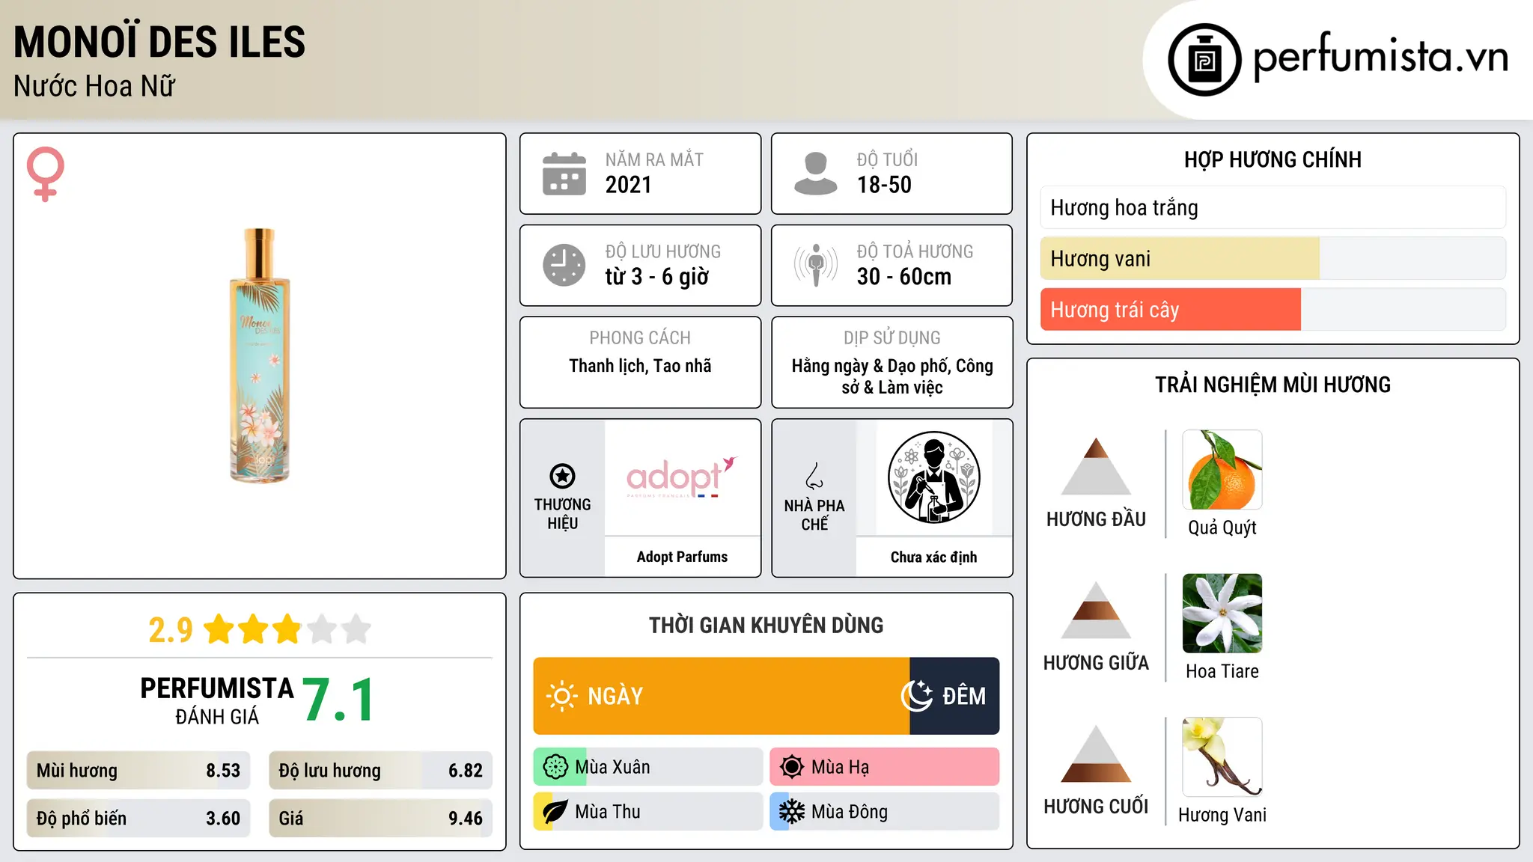Open the Hoa Tiare flower note image
The width and height of the screenshot is (1533, 862).
[1222, 614]
